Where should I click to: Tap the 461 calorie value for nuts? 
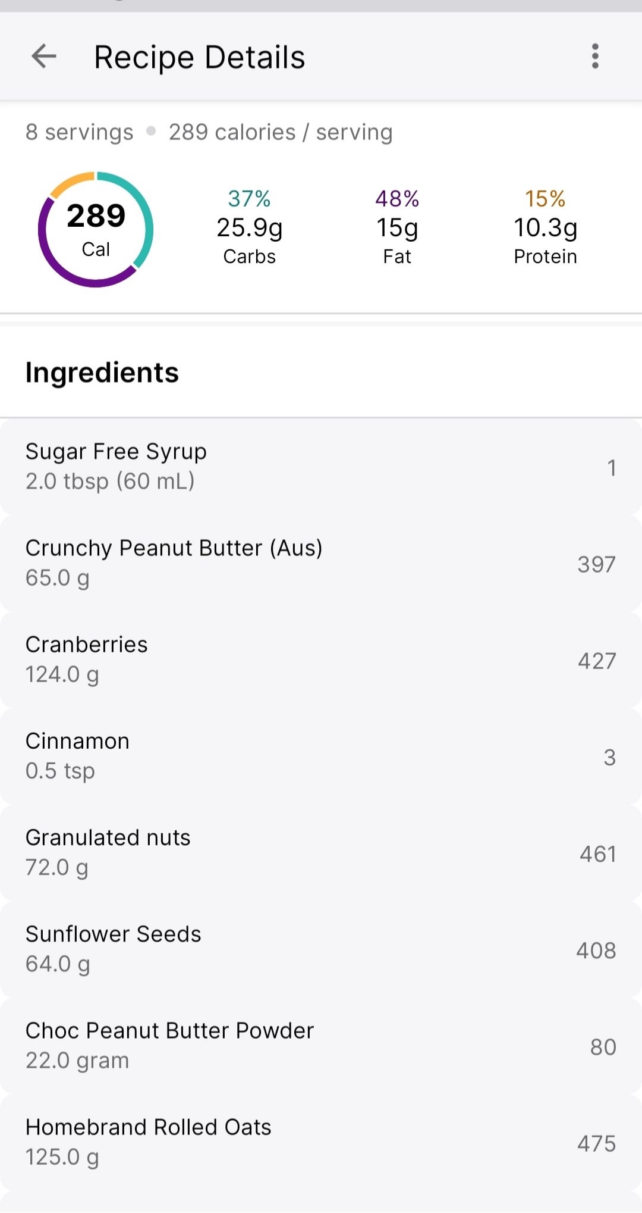pyautogui.click(x=597, y=854)
